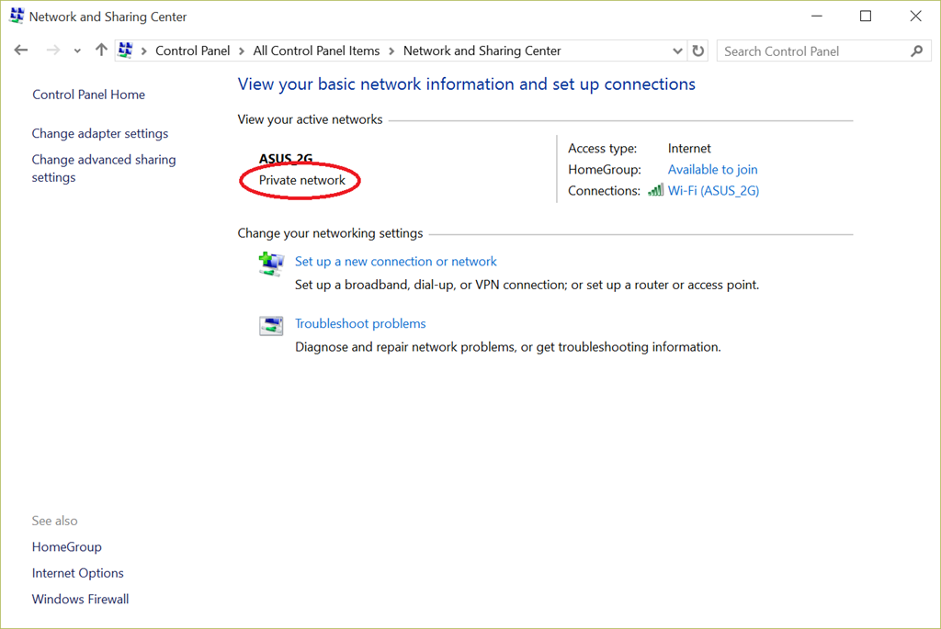Click the Up one level arrow
941x629 pixels.
[101, 51]
